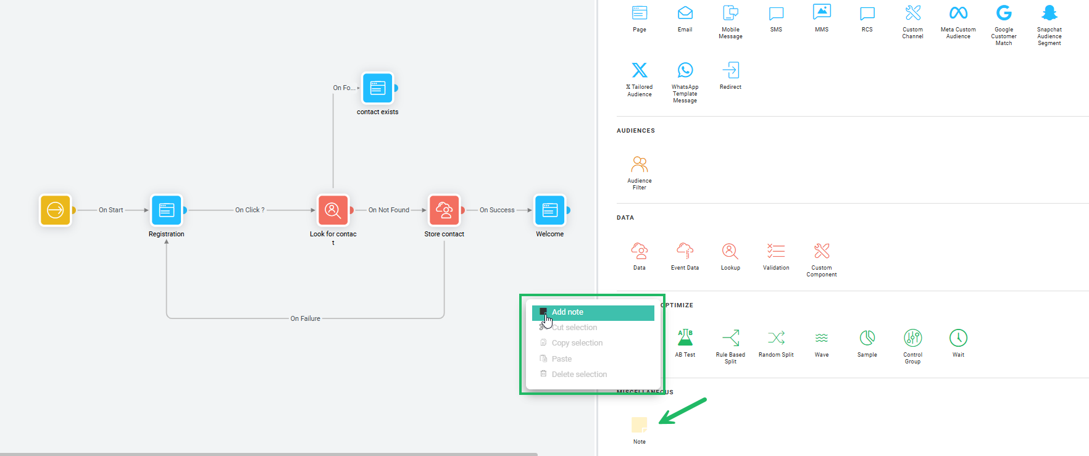Pick the Lookup data component
This screenshot has width=1089, height=456.
pos(730,252)
